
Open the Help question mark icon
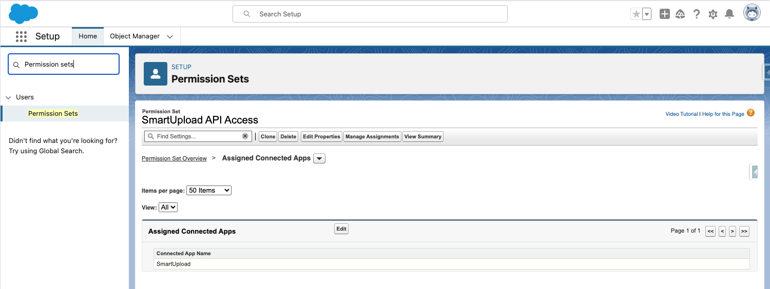(697, 14)
